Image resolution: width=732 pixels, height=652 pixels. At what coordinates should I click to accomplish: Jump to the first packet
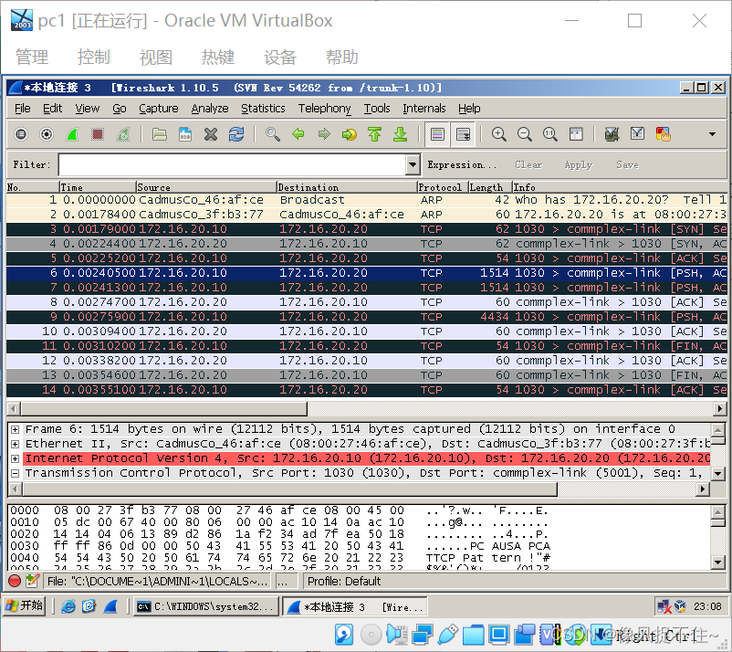(374, 134)
